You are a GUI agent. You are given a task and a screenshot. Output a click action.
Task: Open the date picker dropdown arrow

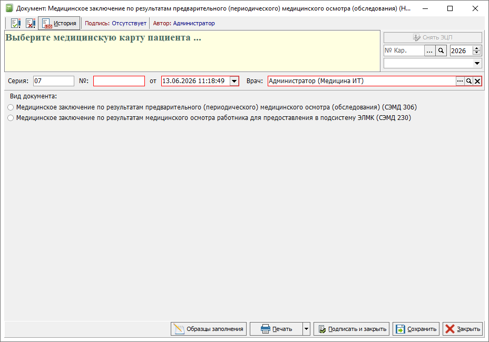234,82
